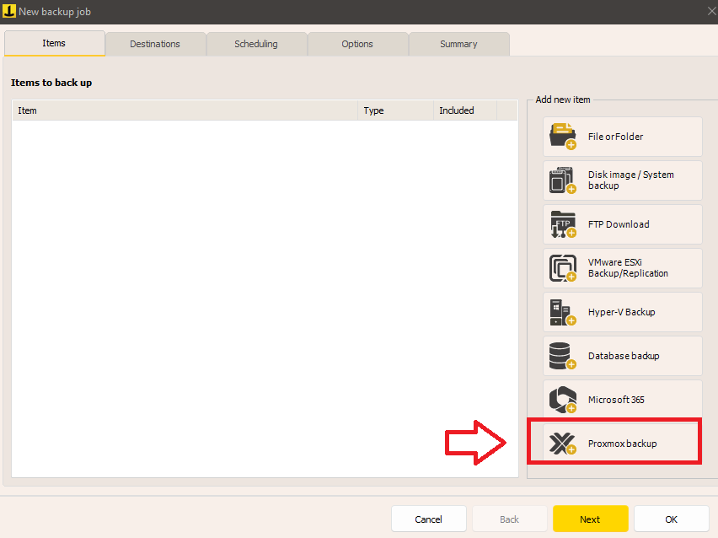Add a Database backup item
The width and height of the screenshot is (718, 538).
[x=622, y=356]
